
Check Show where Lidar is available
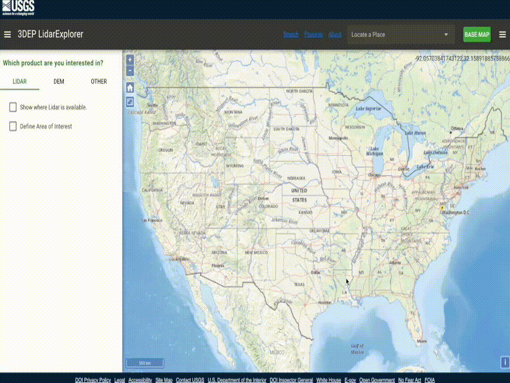click(13, 107)
